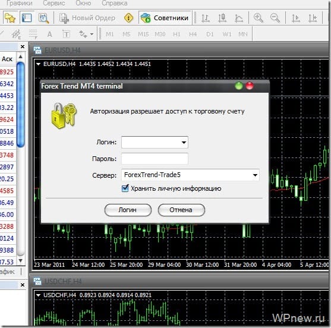The height and width of the screenshot is (328, 331).
Task: Click the Market Watch scrollbar thumb
Action: point(20,105)
